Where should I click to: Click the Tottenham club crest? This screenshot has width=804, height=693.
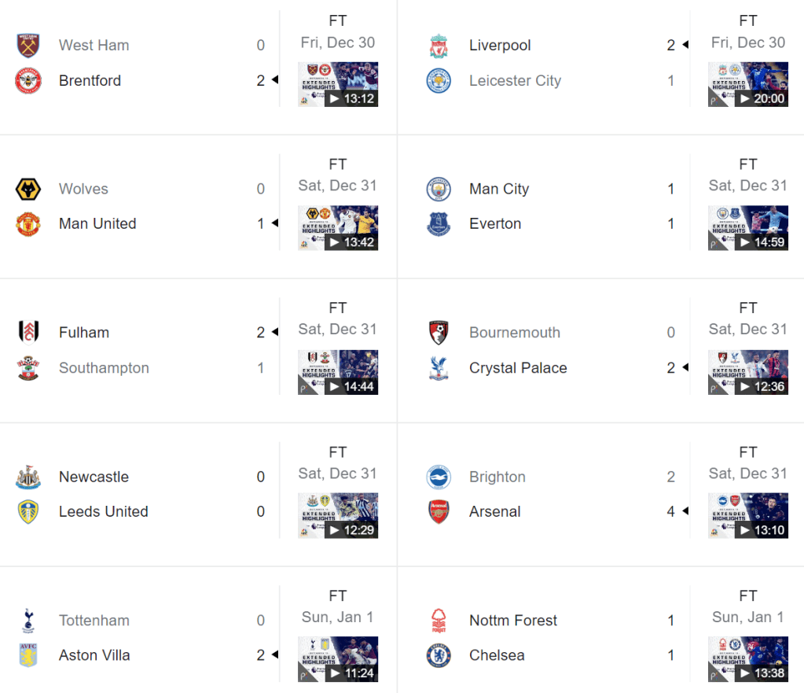28,621
